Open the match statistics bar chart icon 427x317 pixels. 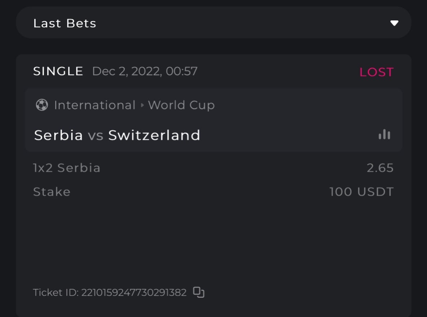384,135
